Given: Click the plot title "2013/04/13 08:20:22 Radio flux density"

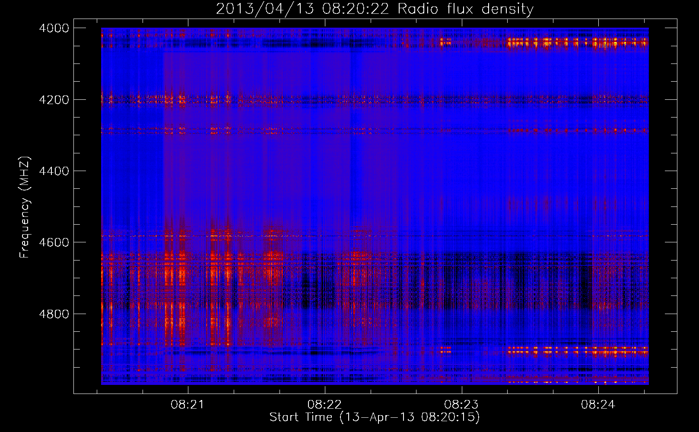Looking at the screenshot, I should point(375,9).
